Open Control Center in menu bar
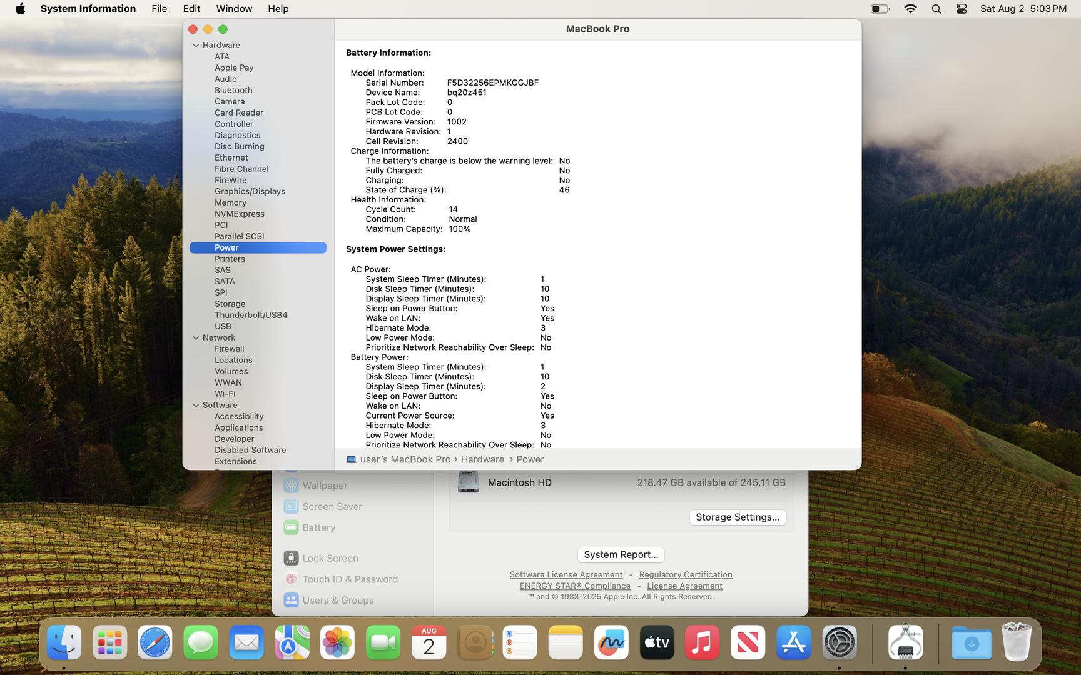This screenshot has height=675, width=1081. pos(962,9)
